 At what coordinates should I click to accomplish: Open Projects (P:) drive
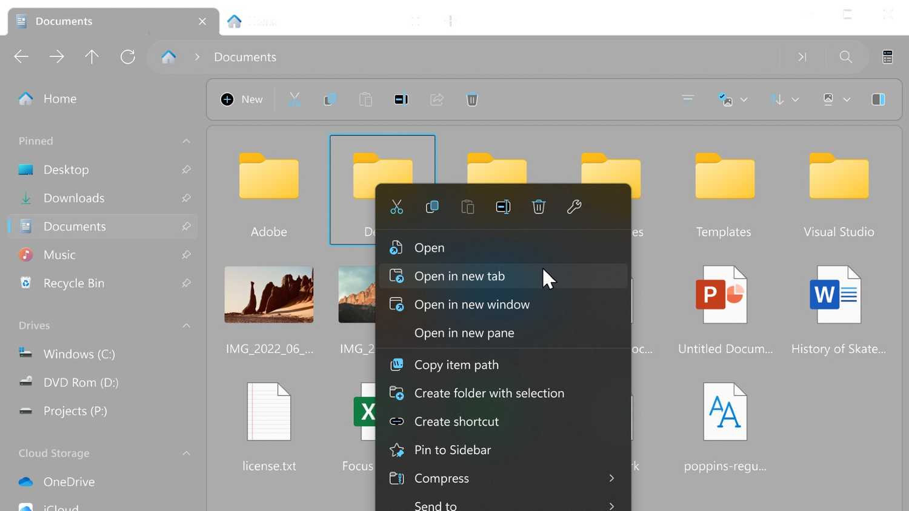(102, 411)
